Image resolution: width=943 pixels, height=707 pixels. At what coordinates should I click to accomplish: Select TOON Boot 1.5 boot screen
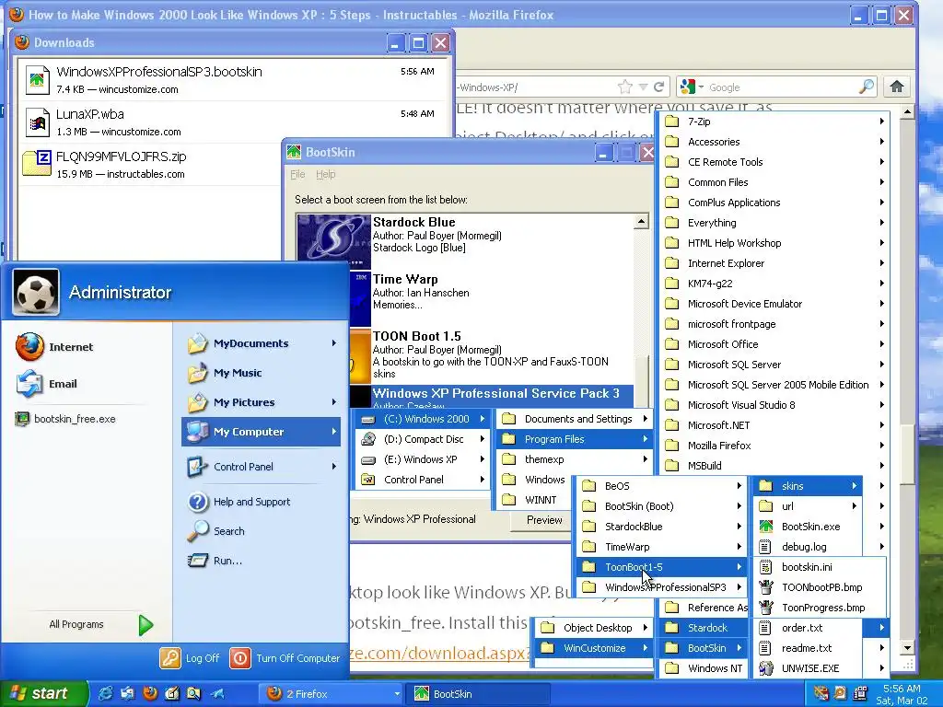pos(491,355)
